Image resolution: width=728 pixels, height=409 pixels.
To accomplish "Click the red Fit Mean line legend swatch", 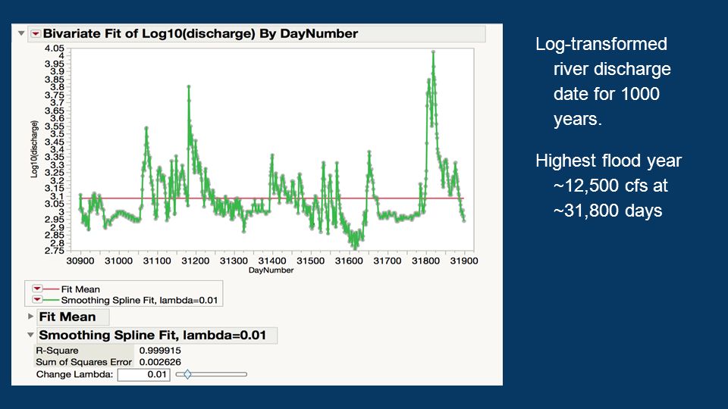I will (51, 289).
